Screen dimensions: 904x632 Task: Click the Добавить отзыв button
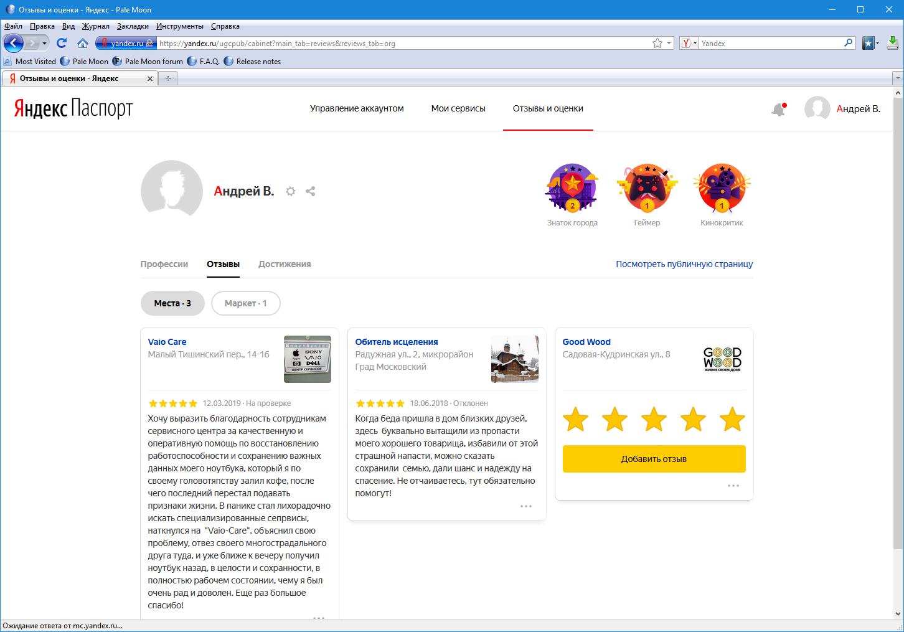(x=654, y=459)
